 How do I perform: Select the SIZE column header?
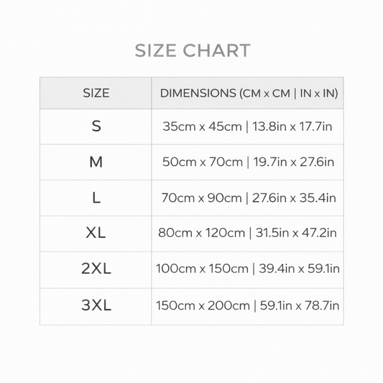point(96,93)
